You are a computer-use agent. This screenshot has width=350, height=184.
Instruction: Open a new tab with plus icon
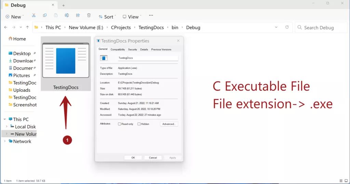tap(63, 5)
